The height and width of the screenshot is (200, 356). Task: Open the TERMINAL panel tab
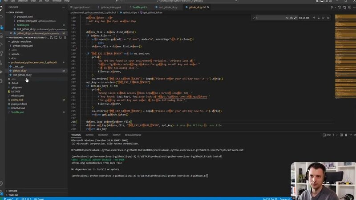click(76, 135)
